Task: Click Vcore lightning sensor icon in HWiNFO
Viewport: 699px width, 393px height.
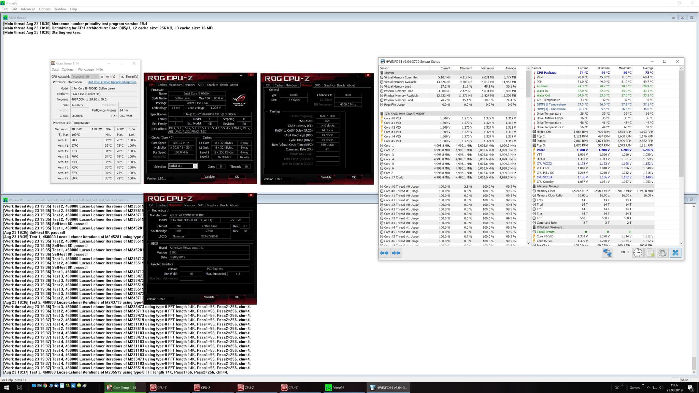Action: 534,150
